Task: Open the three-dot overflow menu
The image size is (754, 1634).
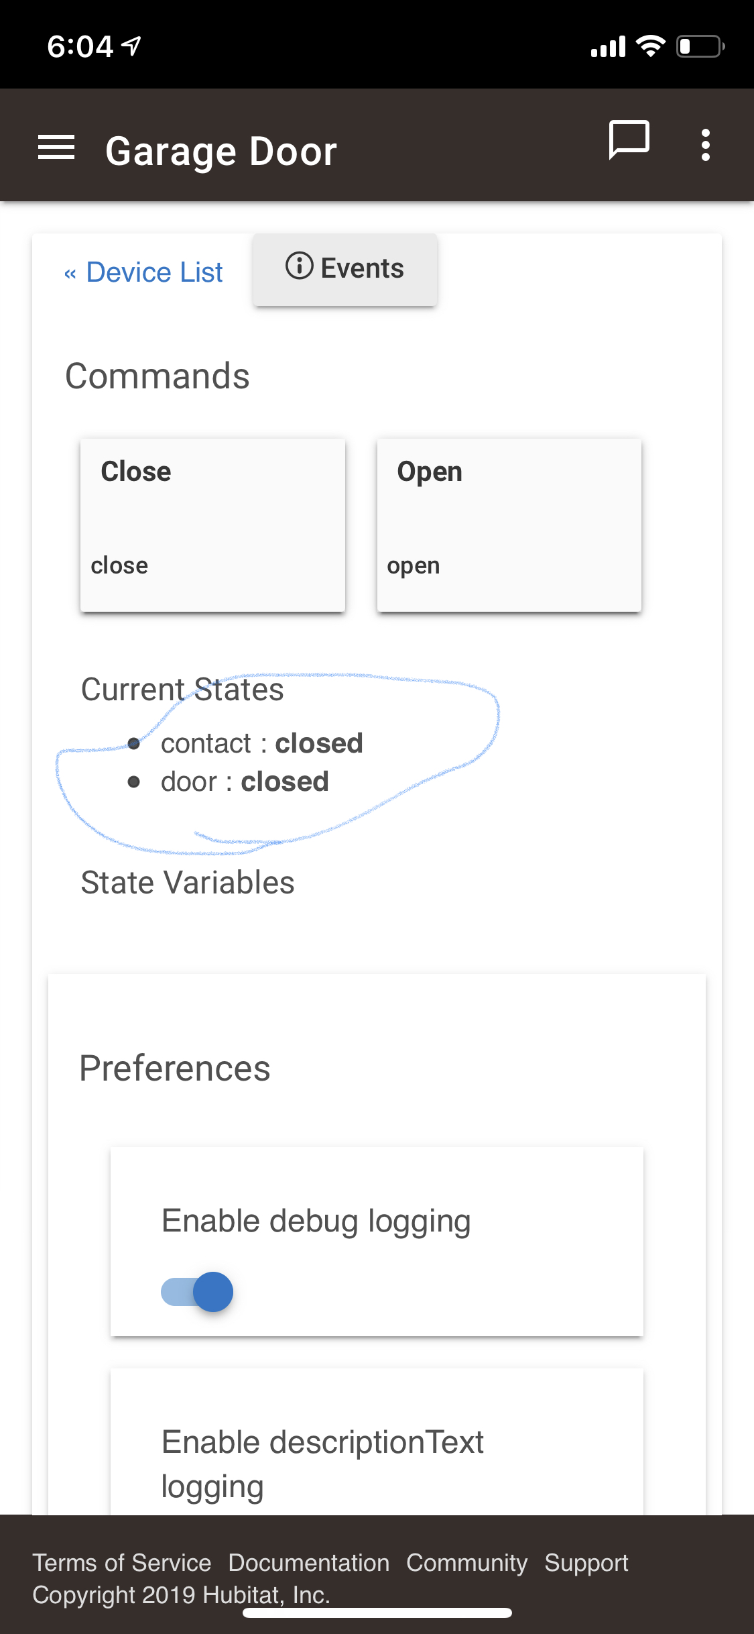Action: [x=705, y=145]
